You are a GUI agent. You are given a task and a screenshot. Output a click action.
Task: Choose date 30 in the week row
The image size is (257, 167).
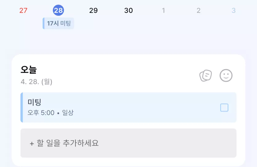[129, 10]
